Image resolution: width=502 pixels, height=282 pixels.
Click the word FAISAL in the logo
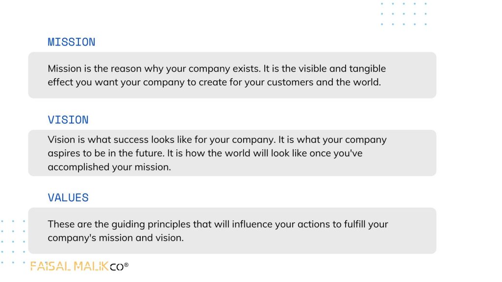pyautogui.click(x=50, y=267)
